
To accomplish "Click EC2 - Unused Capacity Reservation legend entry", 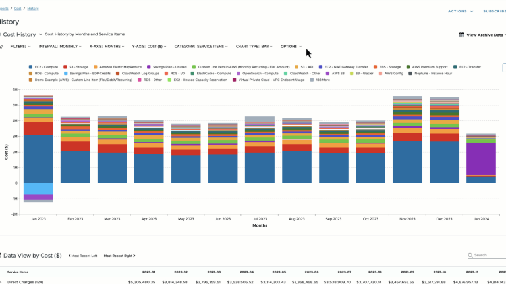I will click(x=198, y=80).
